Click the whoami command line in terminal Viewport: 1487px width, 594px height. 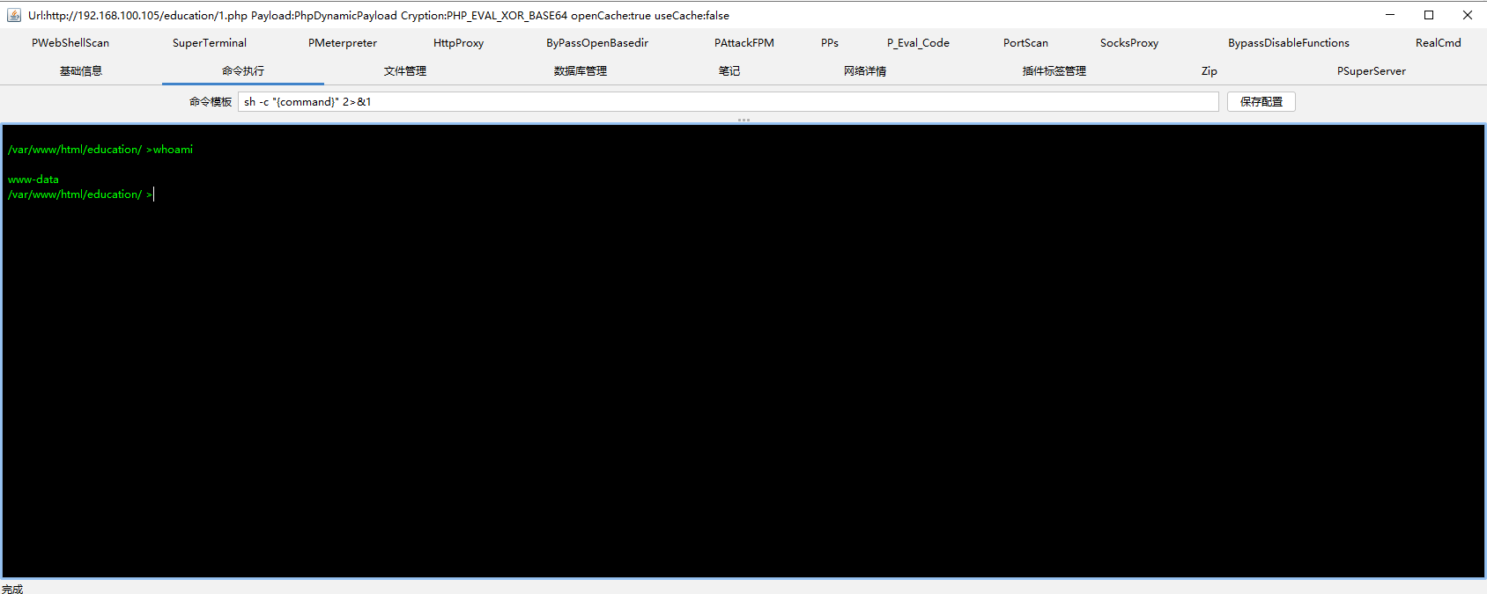tap(100, 150)
